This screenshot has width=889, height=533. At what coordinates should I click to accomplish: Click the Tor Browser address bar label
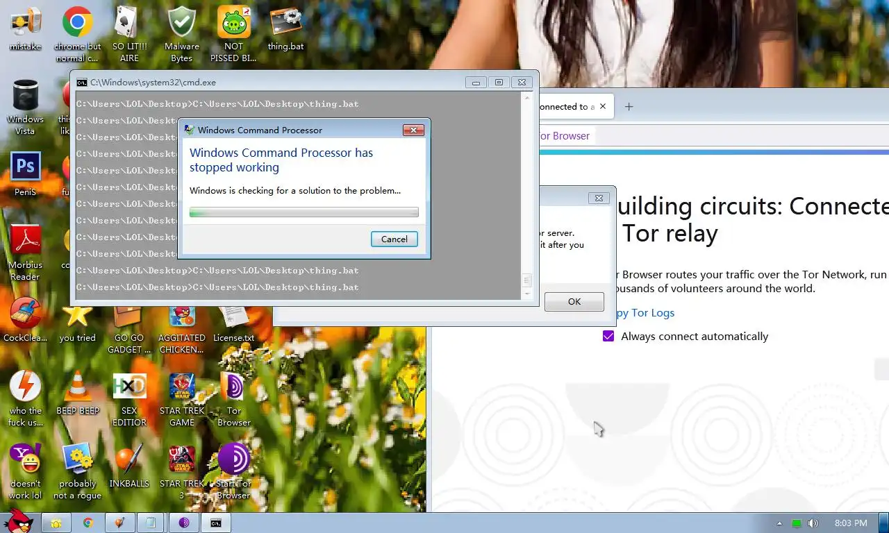pyautogui.click(x=565, y=135)
